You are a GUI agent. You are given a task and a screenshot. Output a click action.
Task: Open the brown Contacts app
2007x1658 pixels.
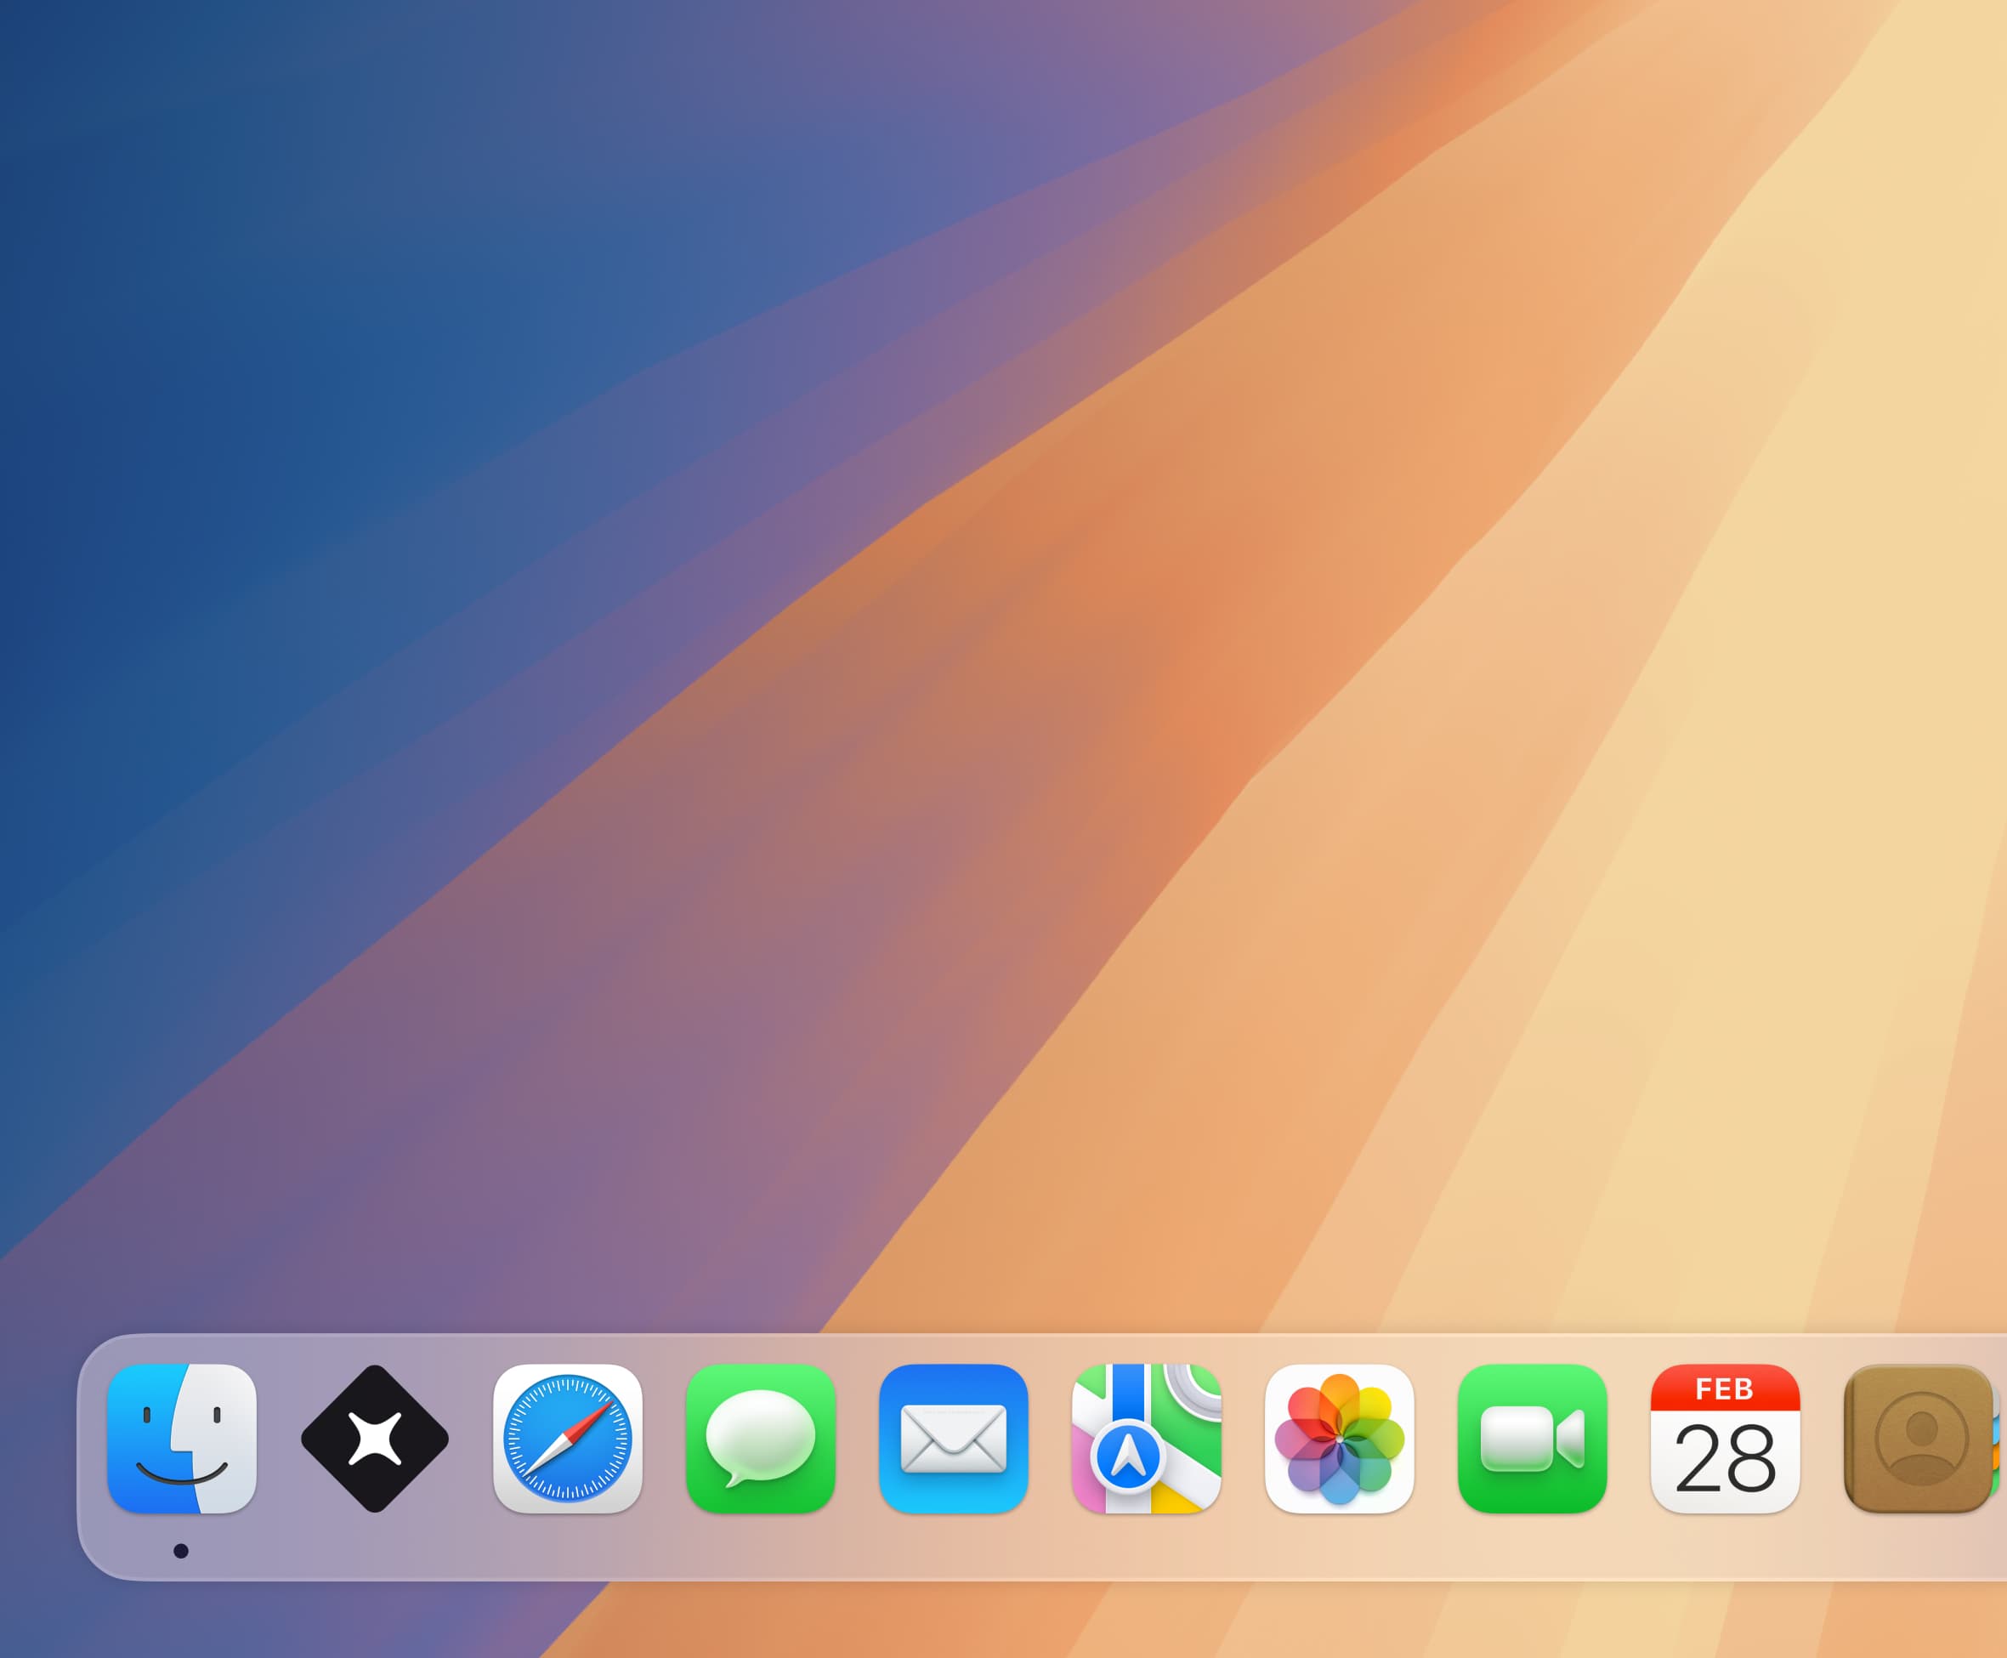coord(1919,1439)
